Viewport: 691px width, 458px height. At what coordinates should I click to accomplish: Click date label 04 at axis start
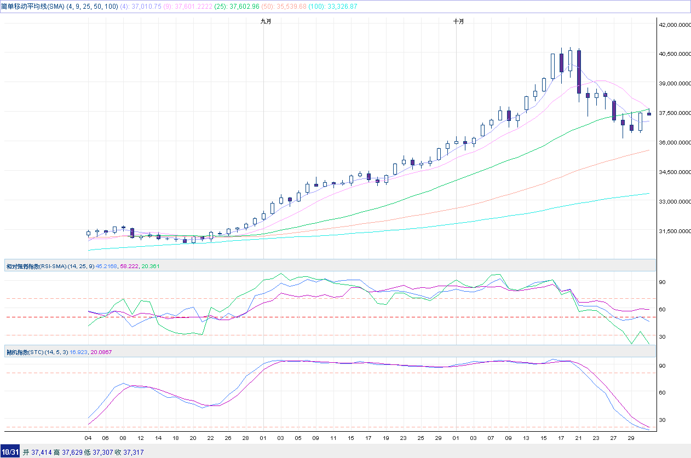click(x=88, y=438)
